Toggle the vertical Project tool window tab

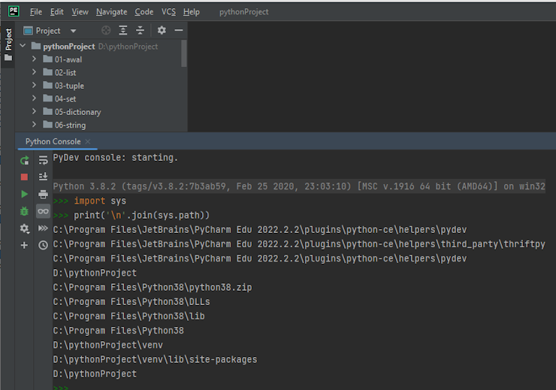8,44
